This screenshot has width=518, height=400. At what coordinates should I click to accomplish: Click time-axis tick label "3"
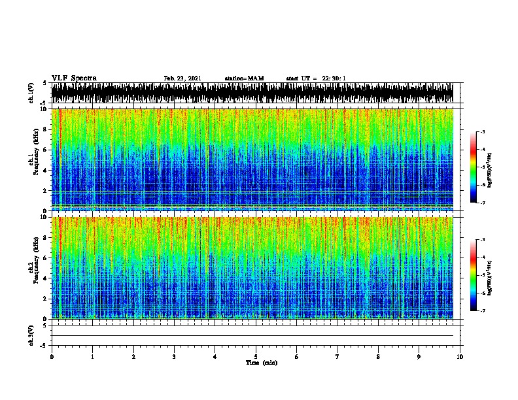174,357
